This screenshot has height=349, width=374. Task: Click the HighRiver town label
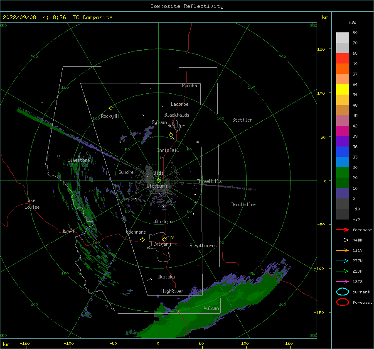click(172, 291)
